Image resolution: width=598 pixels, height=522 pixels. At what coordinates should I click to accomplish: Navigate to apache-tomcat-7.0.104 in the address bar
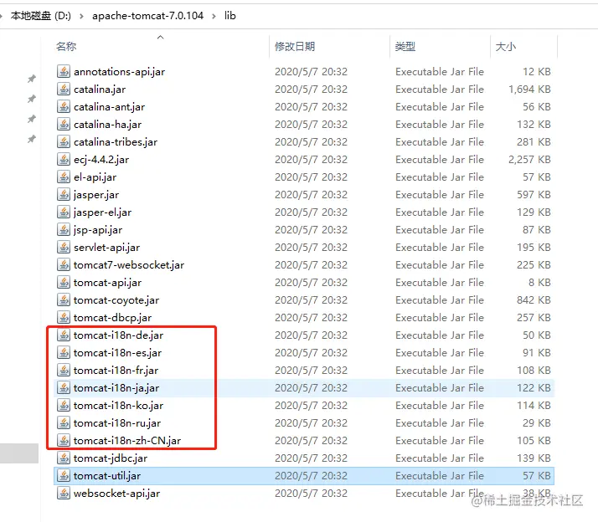click(147, 16)
